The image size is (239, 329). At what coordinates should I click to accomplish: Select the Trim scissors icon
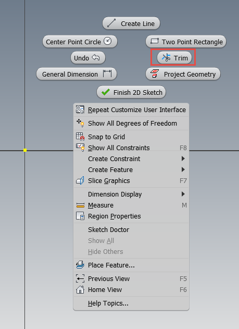166,57
